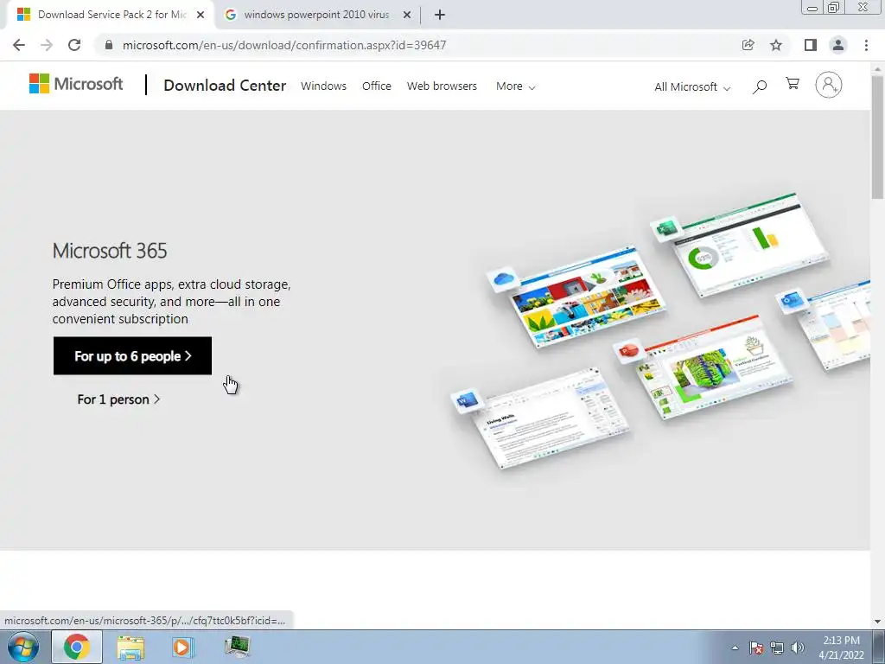Switch to windows powerpoint 2010 virus tab
Image resolution: width=885 pixels, height=664 pixels.
pos(316,15)
